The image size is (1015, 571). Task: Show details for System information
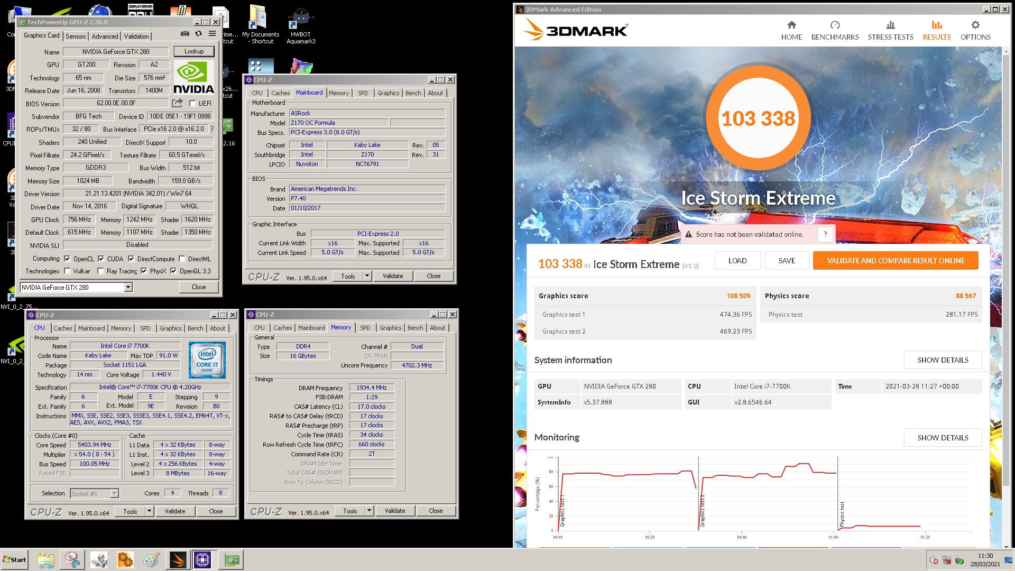[943, 360]
